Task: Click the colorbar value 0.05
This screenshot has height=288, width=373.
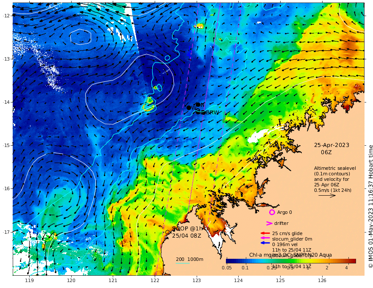Action: (227, 268)
